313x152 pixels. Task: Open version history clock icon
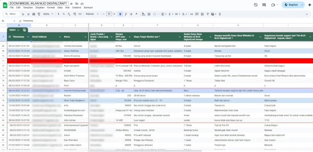tap(256, 5)
